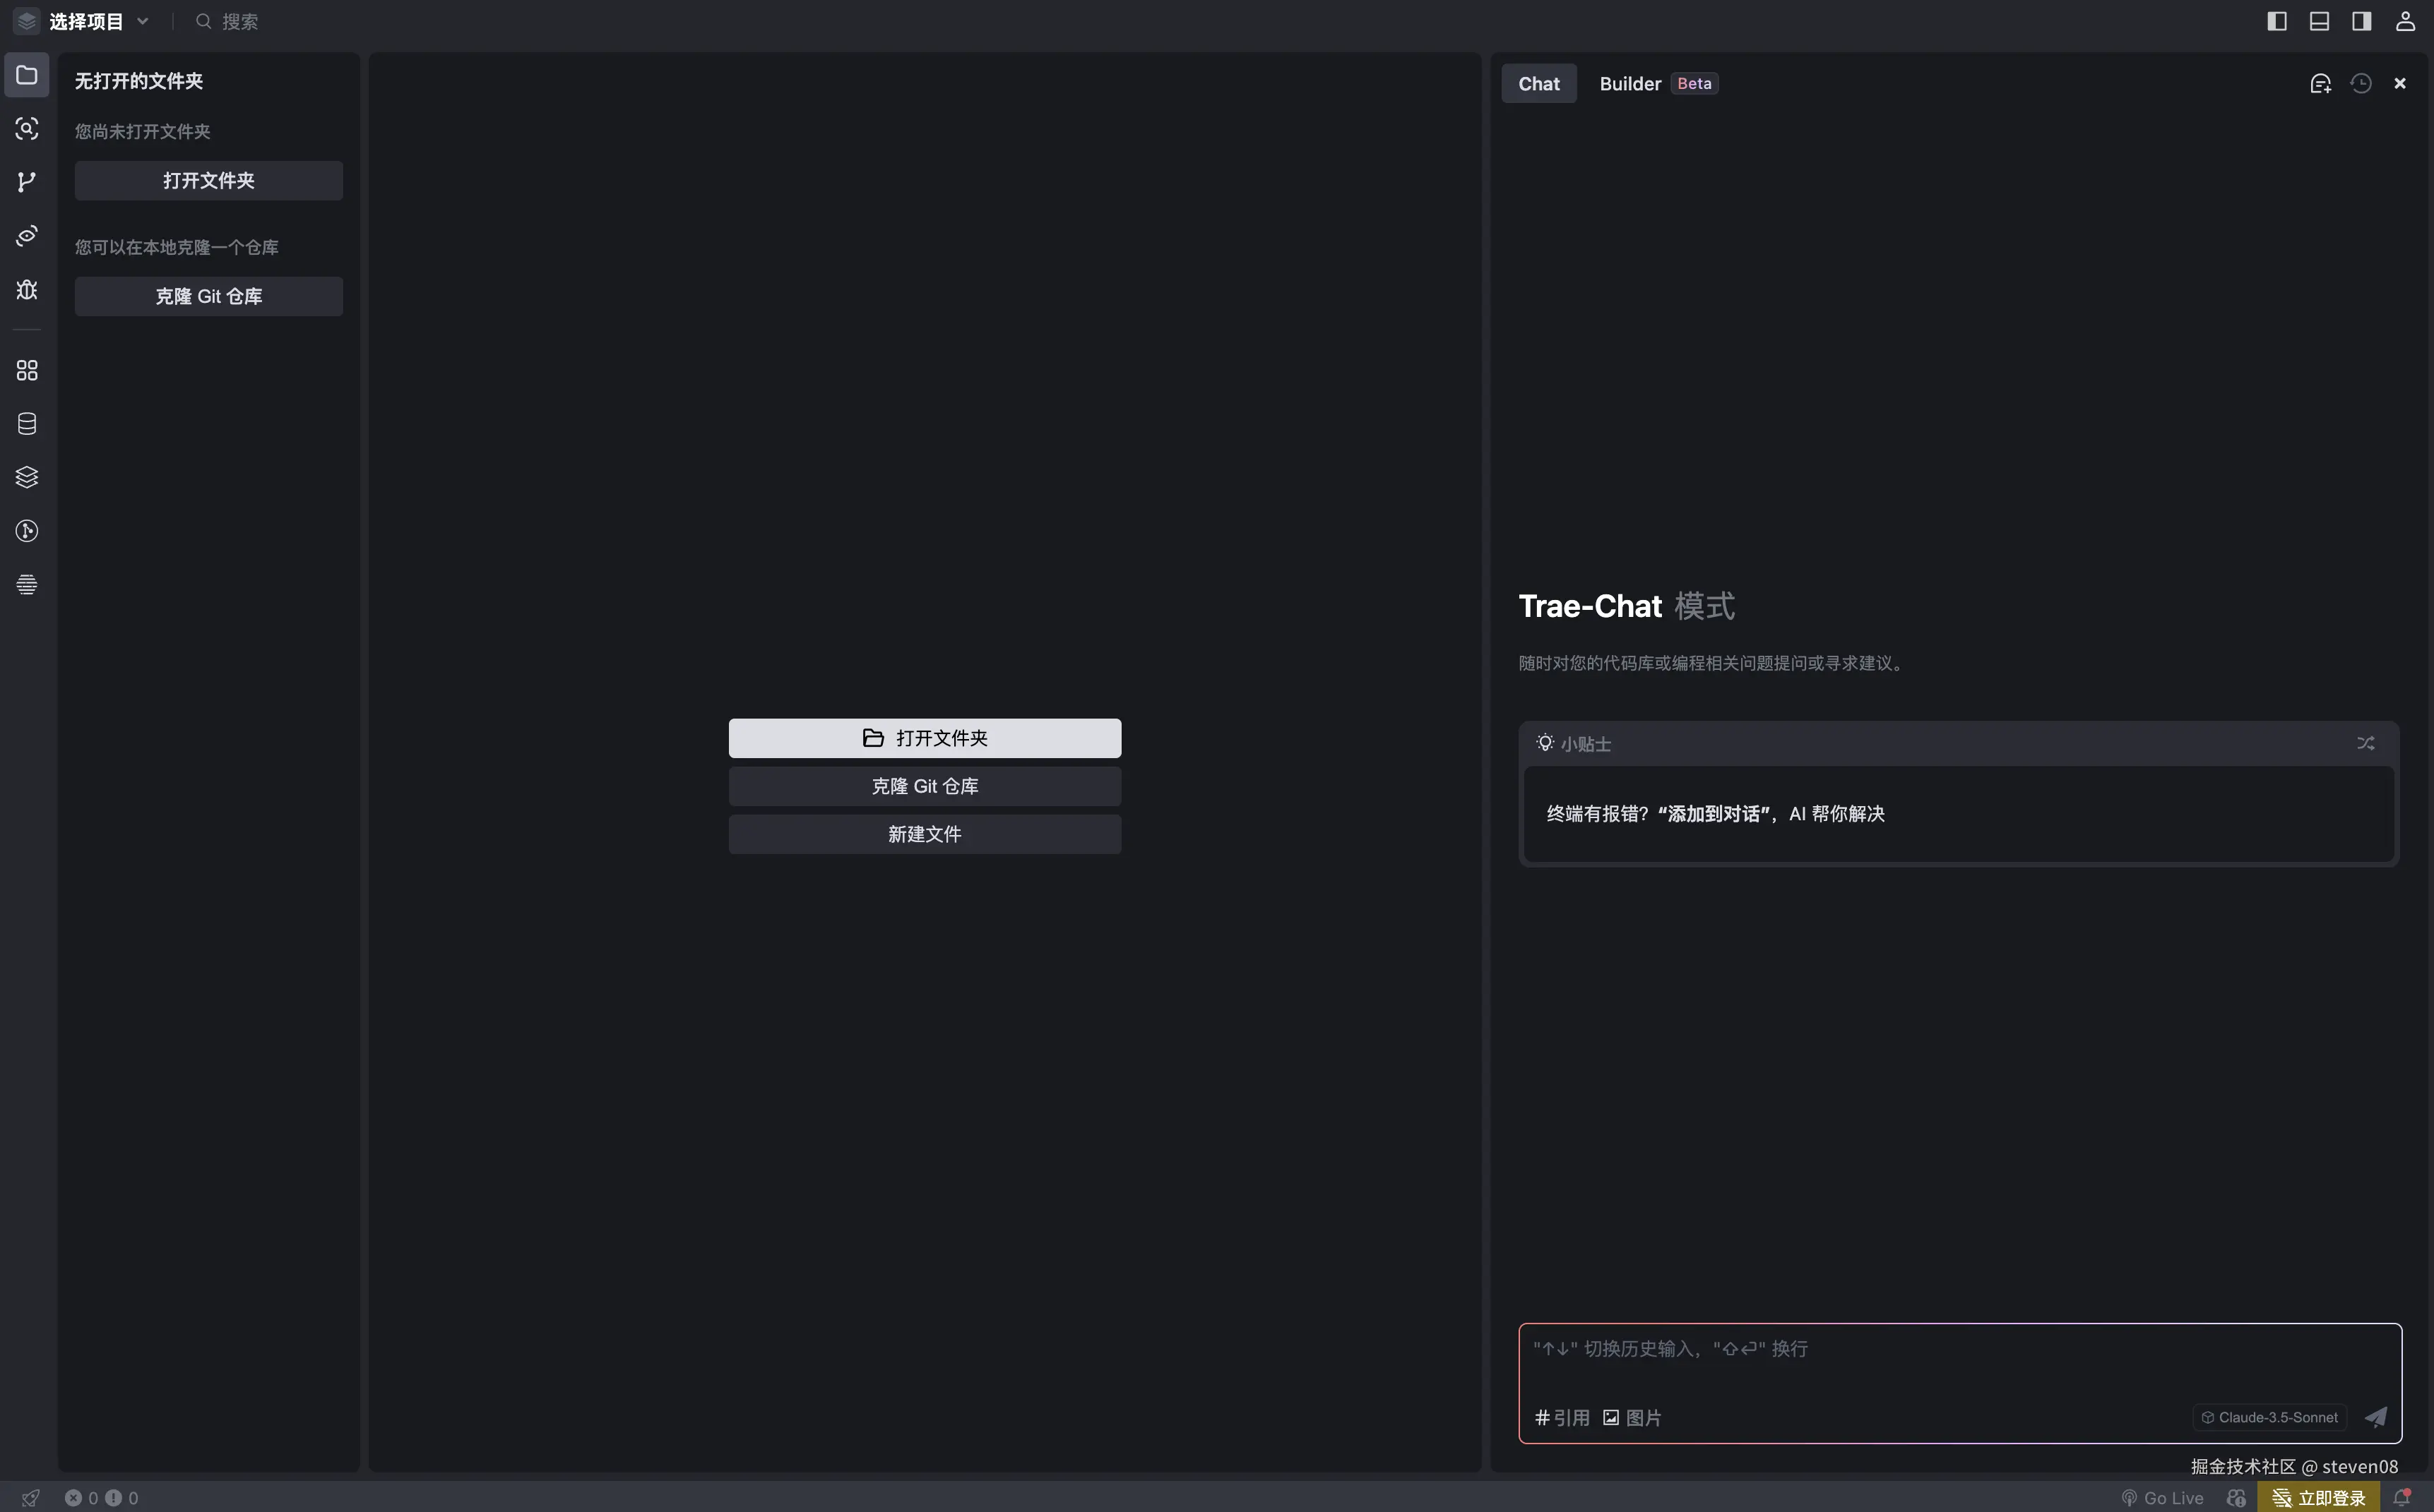The height and width of the screenshot is (1512, 2434).
Task: Toggle the bottom panel layout
Action: pos(2319,21)
